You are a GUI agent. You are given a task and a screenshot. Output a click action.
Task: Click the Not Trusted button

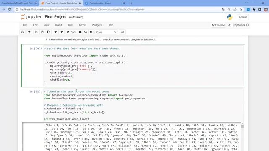(218, 25)
